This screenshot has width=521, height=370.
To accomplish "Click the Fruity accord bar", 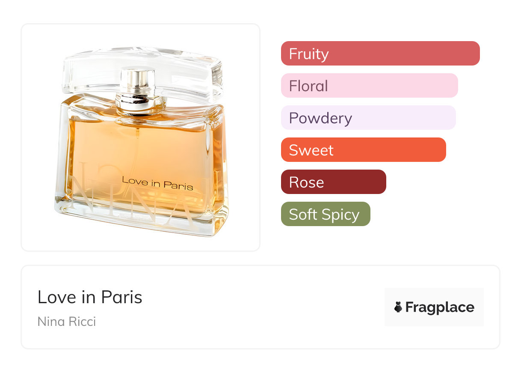I will [x=380, y=54].
